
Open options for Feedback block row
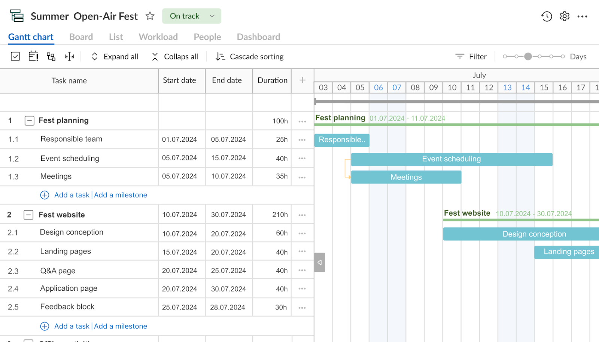[302, 308]
